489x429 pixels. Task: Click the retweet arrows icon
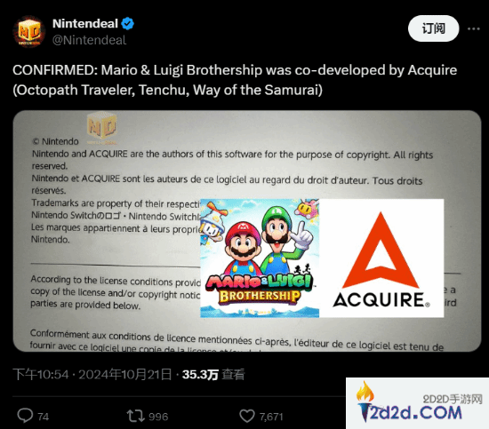coord(135,416)
